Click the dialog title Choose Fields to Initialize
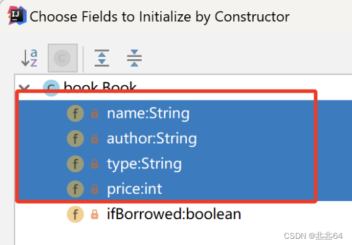 tap(160, 17)
